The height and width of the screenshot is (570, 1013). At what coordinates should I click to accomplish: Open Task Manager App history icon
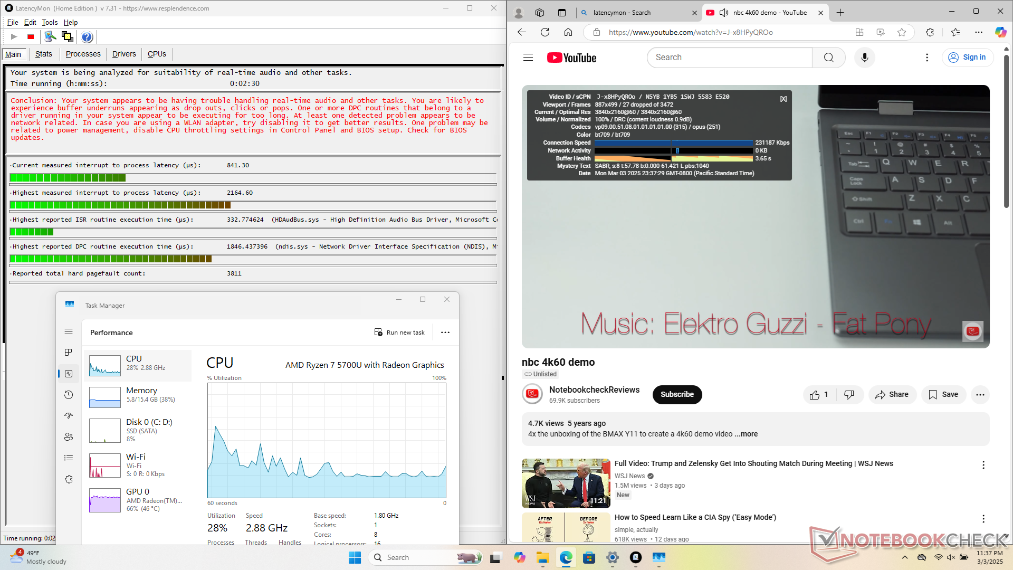pos(69,395)
